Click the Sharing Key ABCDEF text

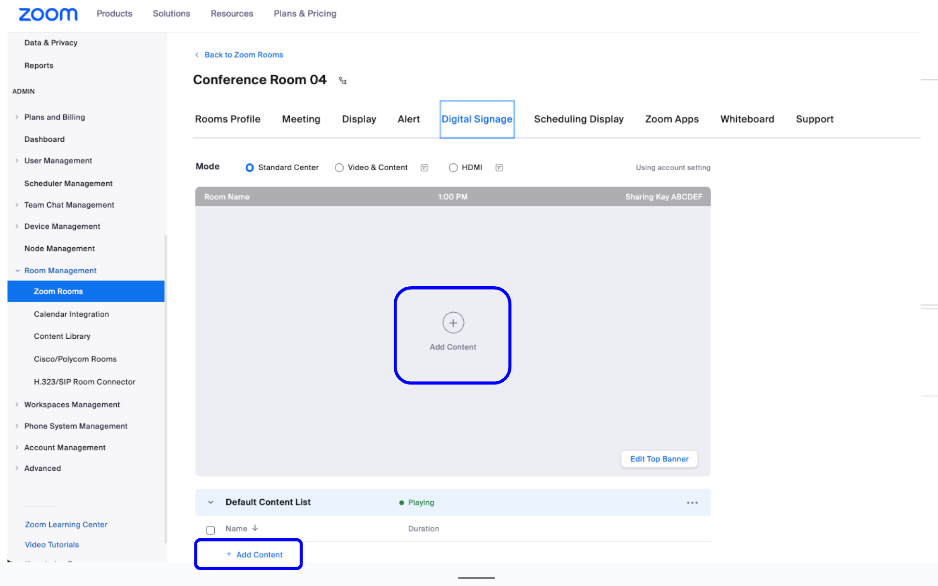664,197
